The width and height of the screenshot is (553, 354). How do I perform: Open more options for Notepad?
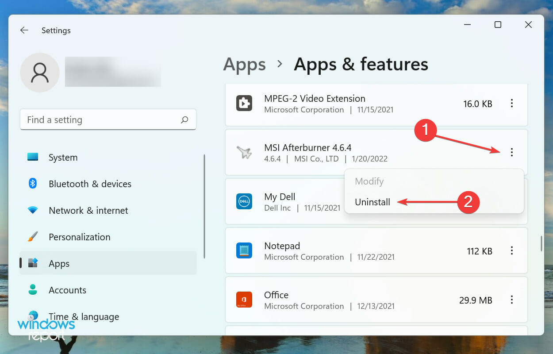(x=512, y=250)
